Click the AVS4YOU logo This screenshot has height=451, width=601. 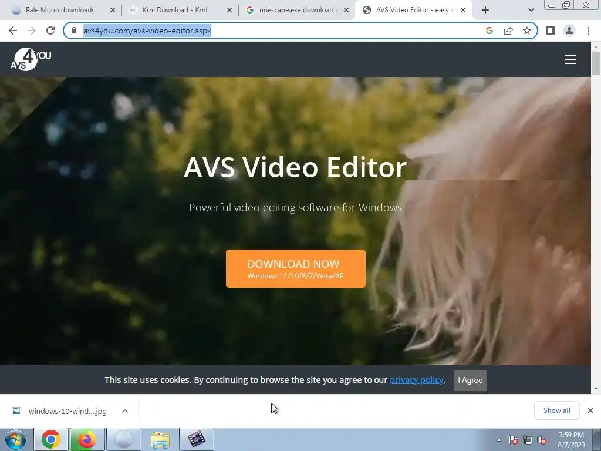pos(31,59)
